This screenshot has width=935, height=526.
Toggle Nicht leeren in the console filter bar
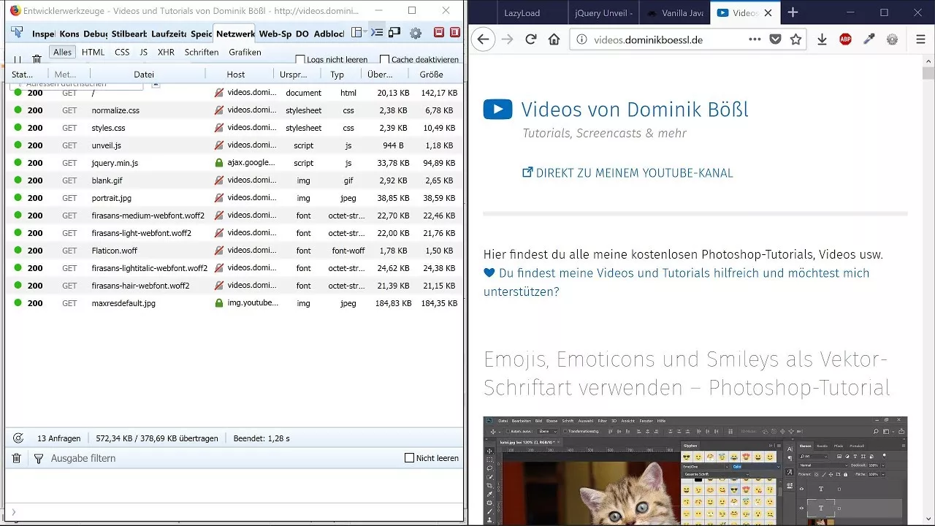click(x=411, y=458)
